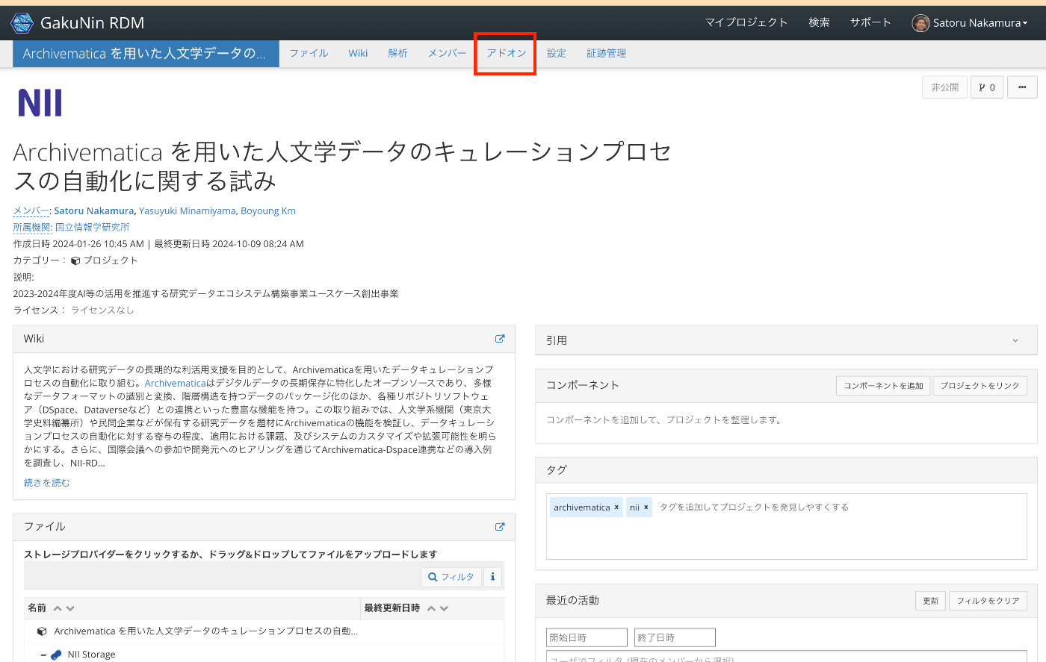Click the fork count button
This screenshot has height=662, width=1046.
[987, 87]
